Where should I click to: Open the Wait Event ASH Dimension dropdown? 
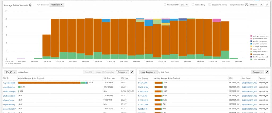click(x=57, y=5)
